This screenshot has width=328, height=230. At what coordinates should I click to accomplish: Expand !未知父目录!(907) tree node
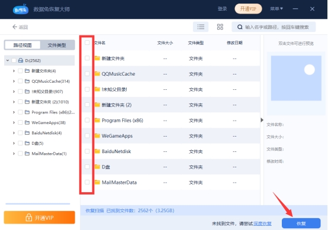point(14,92)
